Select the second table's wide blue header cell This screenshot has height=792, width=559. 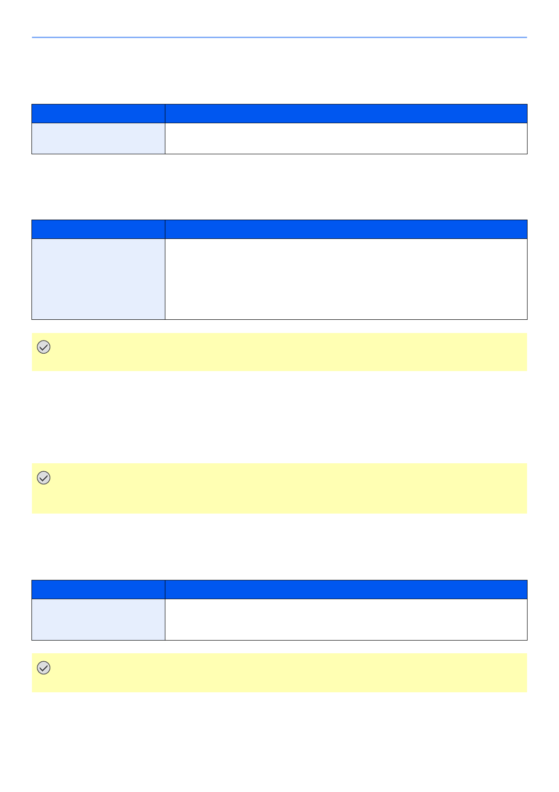pyautogui.click(x=346, y=230)
